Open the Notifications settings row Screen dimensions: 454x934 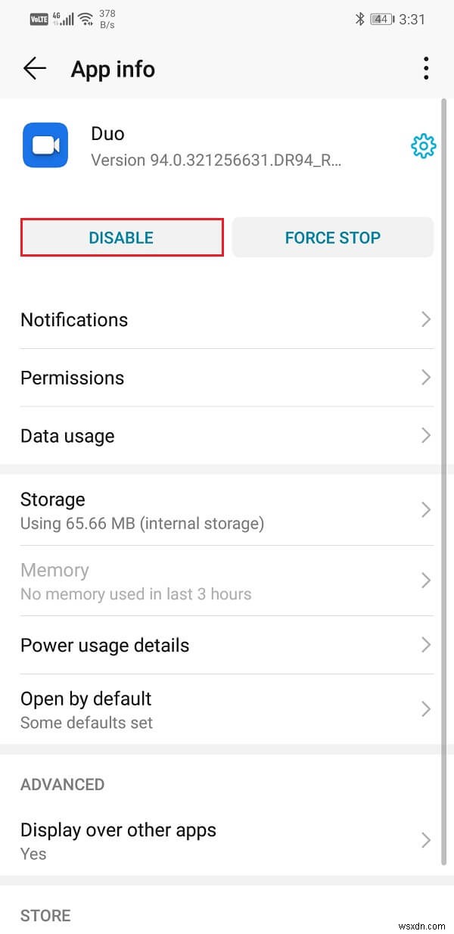[x=227, y=319]
